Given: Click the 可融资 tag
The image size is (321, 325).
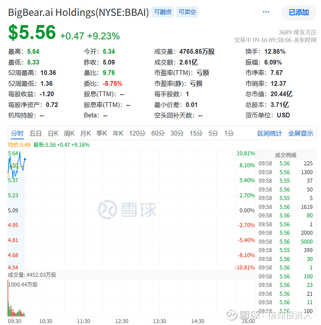Looking at the screenshot, I should click(x=163, y=12).
